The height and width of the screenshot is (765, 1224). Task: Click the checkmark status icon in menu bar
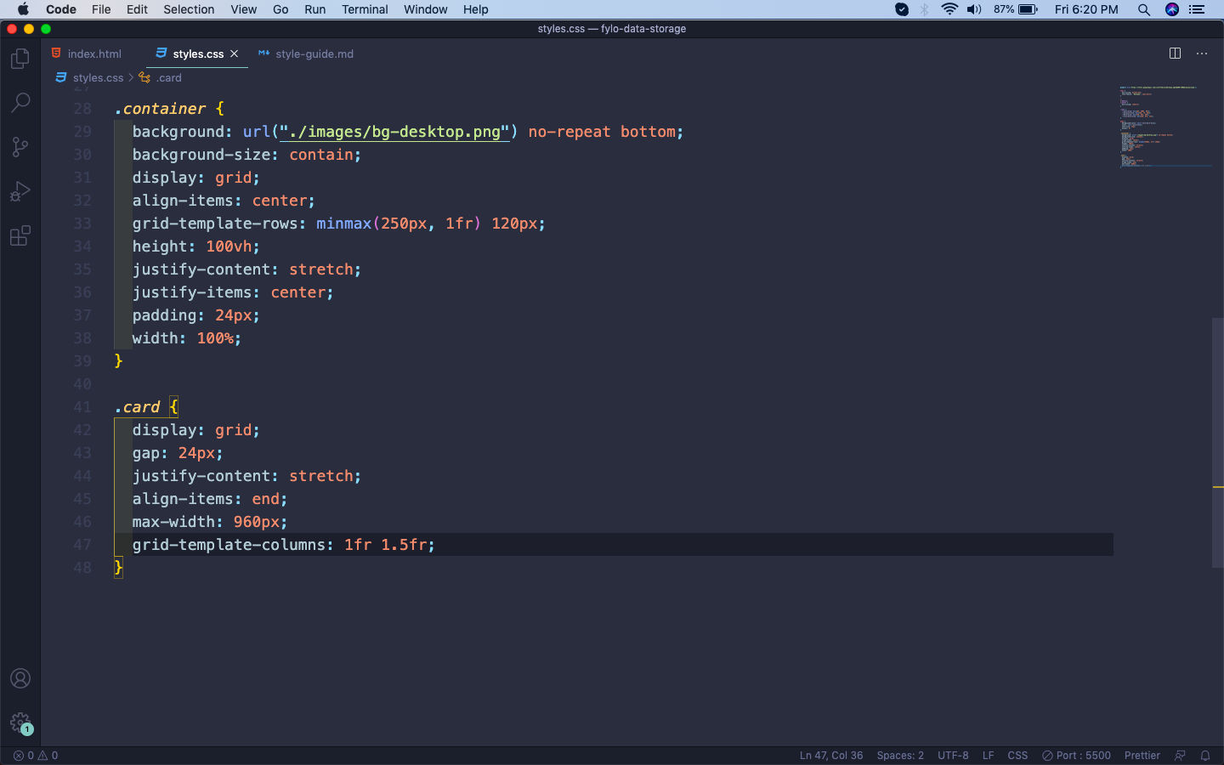point(902,9)
